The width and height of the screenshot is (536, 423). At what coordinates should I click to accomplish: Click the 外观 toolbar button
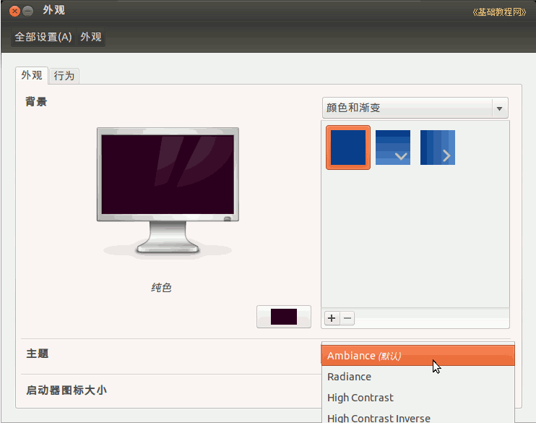[x=91, y=37]
